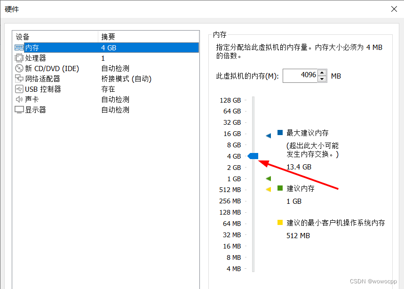Click the USB connector icon beside USB 控制器
Viewport: 404px width, 289px height.
pyautogui.click(x=18, y=89)
